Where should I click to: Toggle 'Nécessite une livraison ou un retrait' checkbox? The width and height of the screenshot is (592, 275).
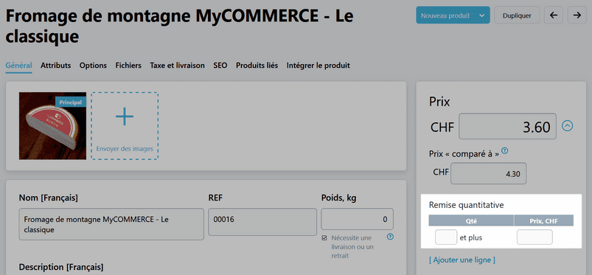pyautogui.click(x=324, y=238)
